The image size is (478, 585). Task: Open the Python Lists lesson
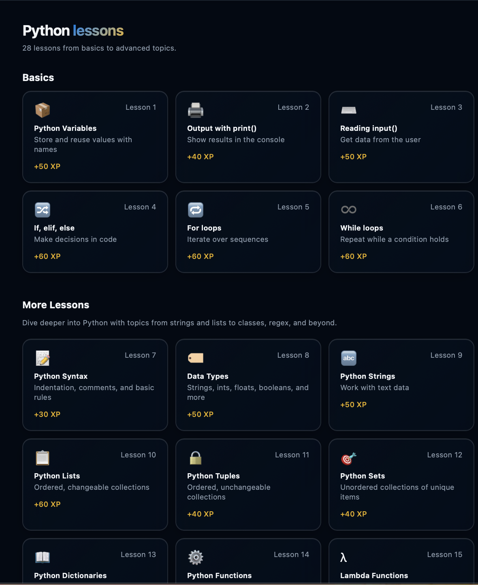click(x=57, y=476)
